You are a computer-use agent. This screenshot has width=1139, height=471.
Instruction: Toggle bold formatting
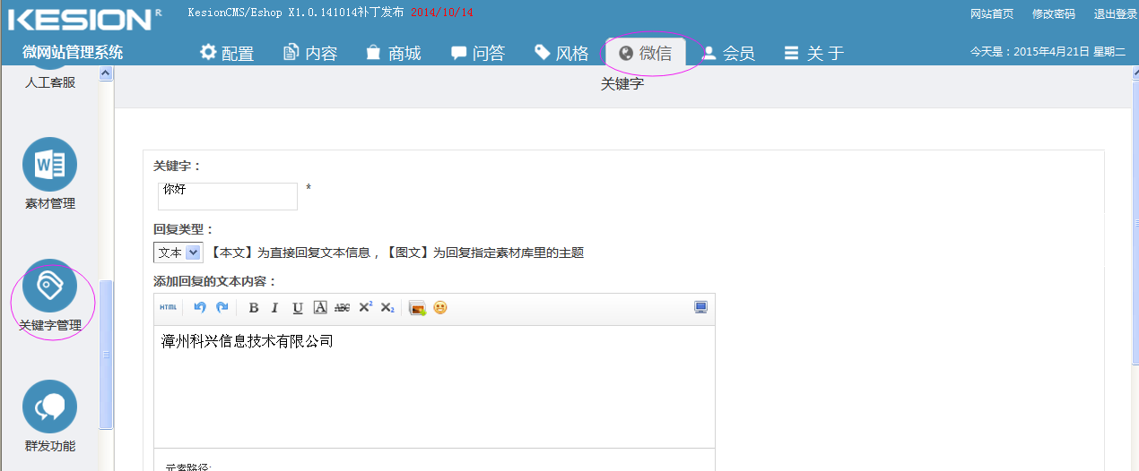click(x=254, y=308)
